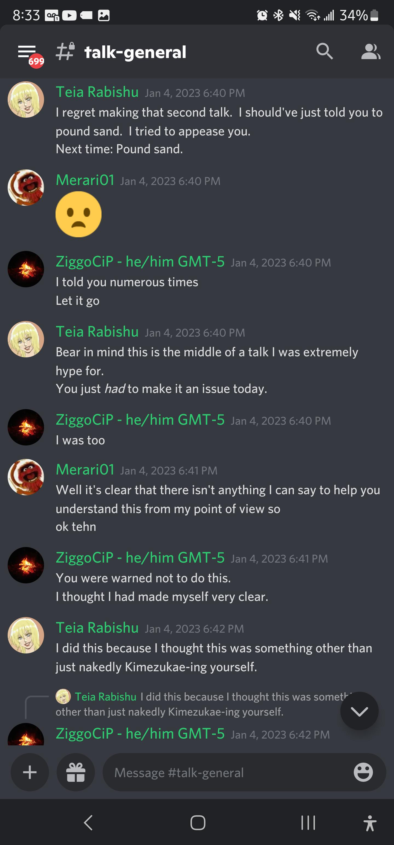Open Merari01 username at 6:41 PM

tap(85, 469)
